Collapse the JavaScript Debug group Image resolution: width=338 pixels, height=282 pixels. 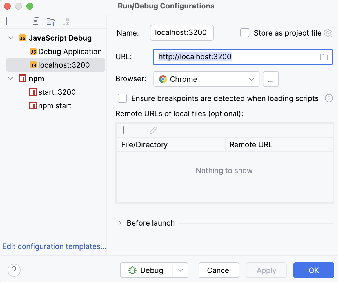(10, 38)
